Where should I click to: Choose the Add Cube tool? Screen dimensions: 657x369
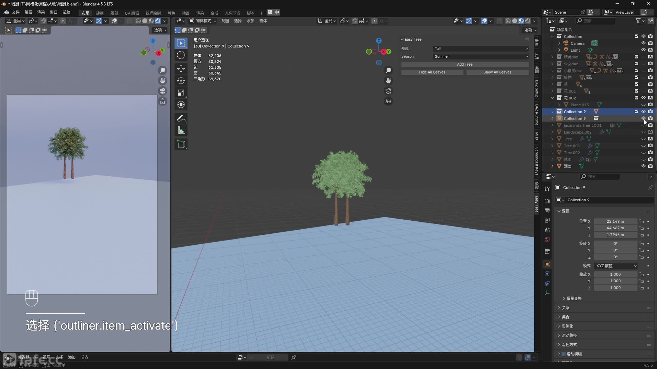tap(181, 144)
